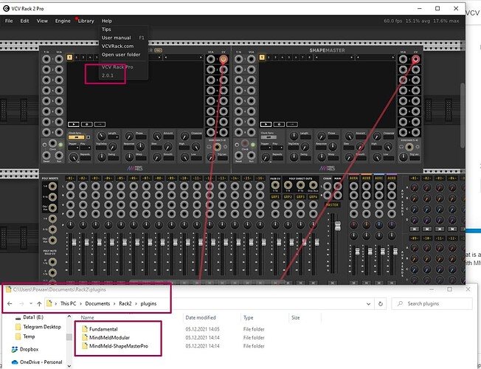The image size is (481, 369).
Task: Toggle green run LED on left ShapeMaster
Action: (x=60, y=145)
